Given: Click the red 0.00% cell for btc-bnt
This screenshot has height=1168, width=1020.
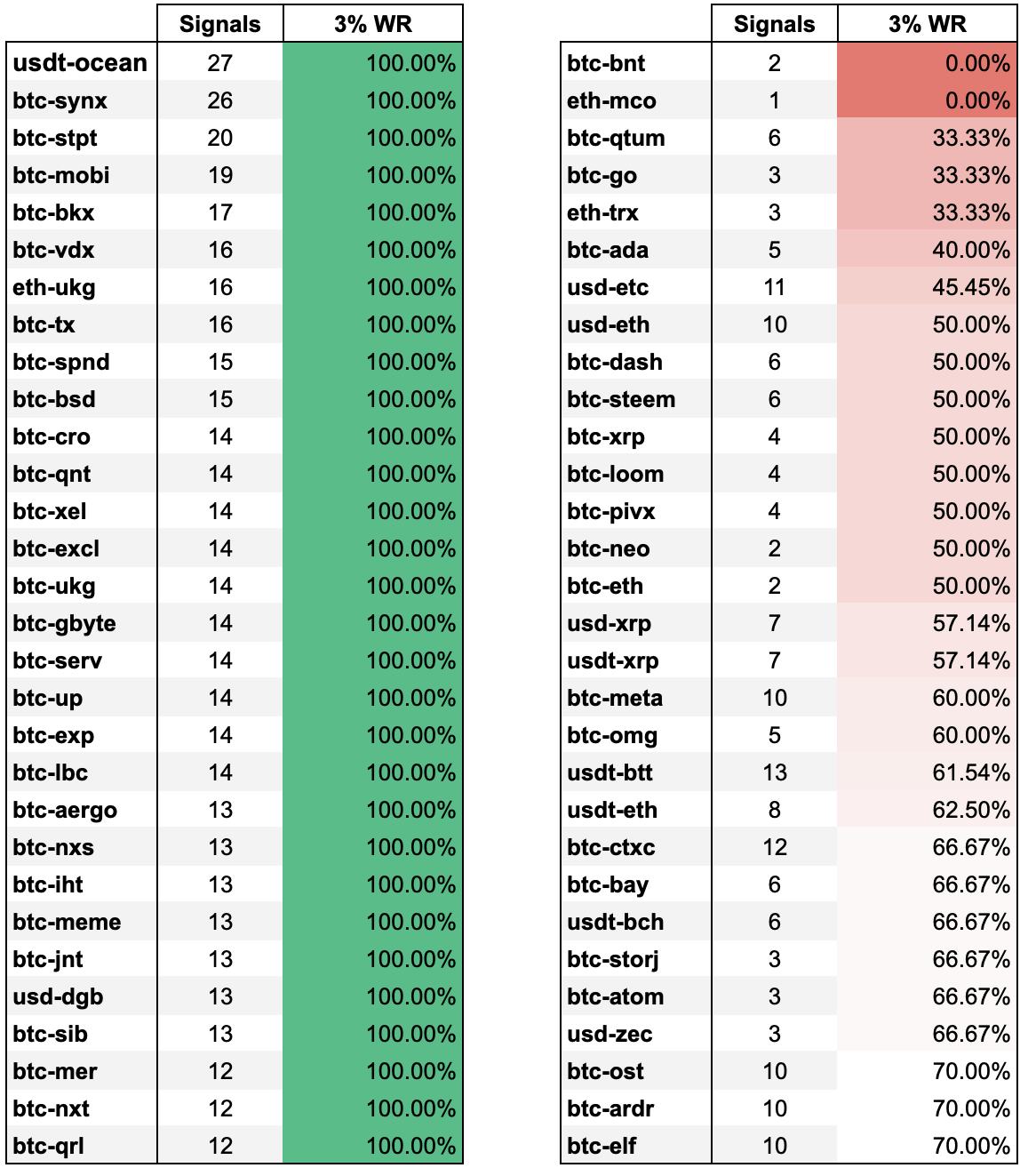Looking at the screenshot, I should pyautogui.click(x=927, y=63).
